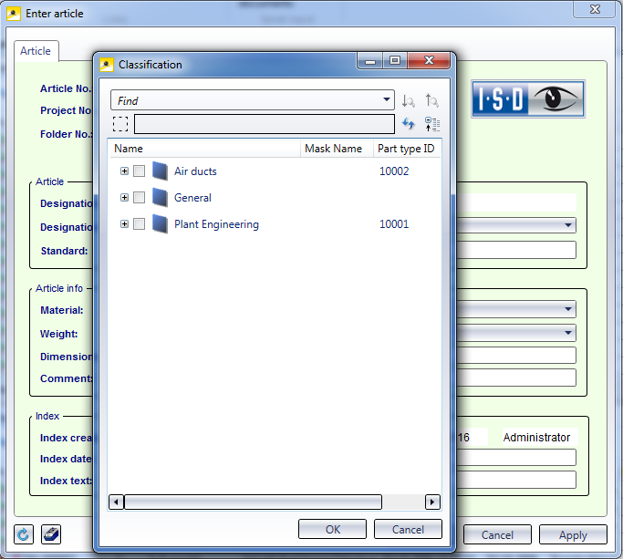This screenshot has height=559, width=623.
Task: Click the Classification window title icon
Action: (107, 65)
